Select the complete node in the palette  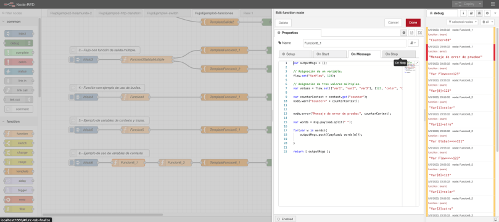point(19,52)
